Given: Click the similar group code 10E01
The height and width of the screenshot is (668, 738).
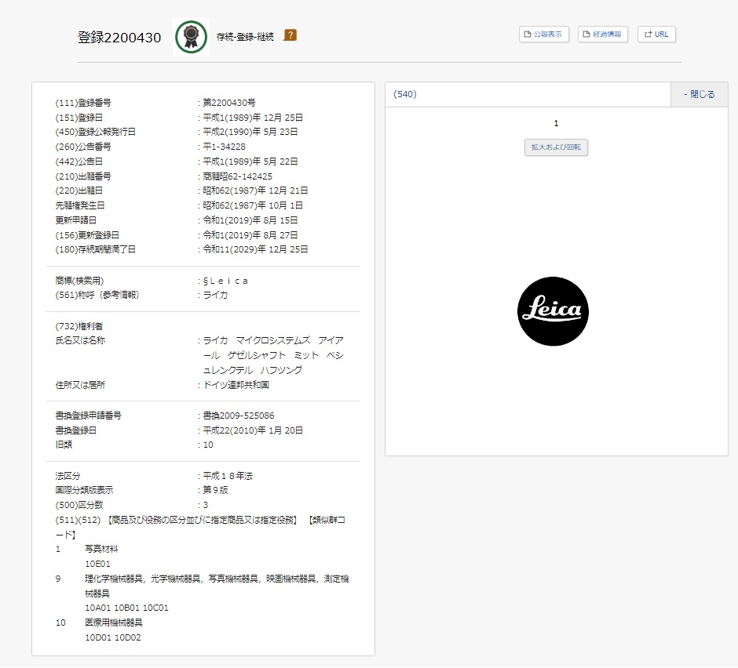Looking at the screenshot, I should [98, 564].
